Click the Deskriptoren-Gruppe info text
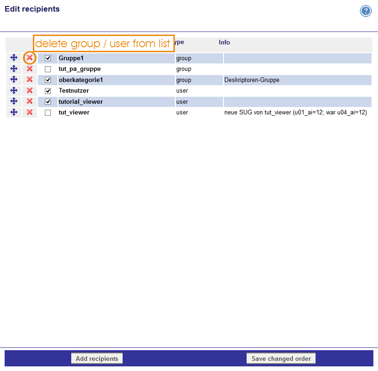This screenshot has width=378, height=371. (252, 80)
